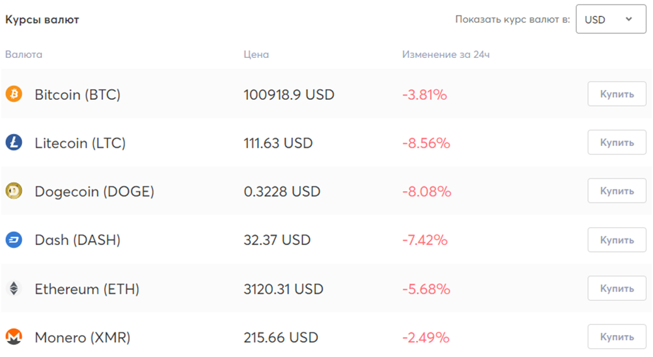Click the Валюта column header

tap(24, 55)
